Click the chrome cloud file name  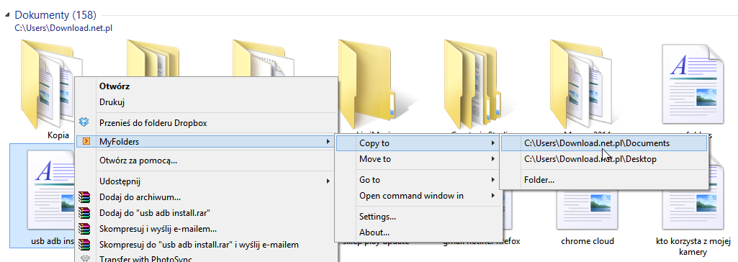588,241
